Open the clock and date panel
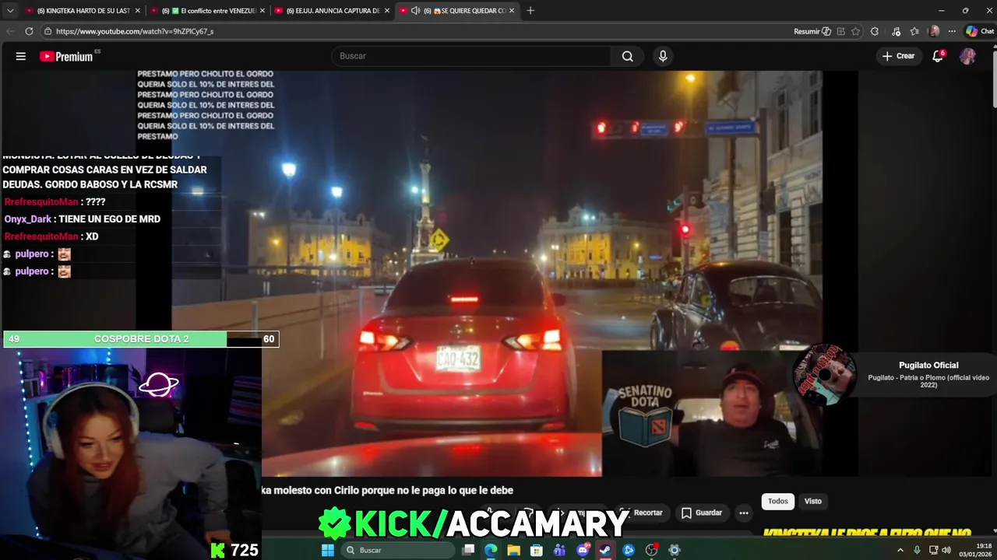997x560 pixels. [975, 550]
